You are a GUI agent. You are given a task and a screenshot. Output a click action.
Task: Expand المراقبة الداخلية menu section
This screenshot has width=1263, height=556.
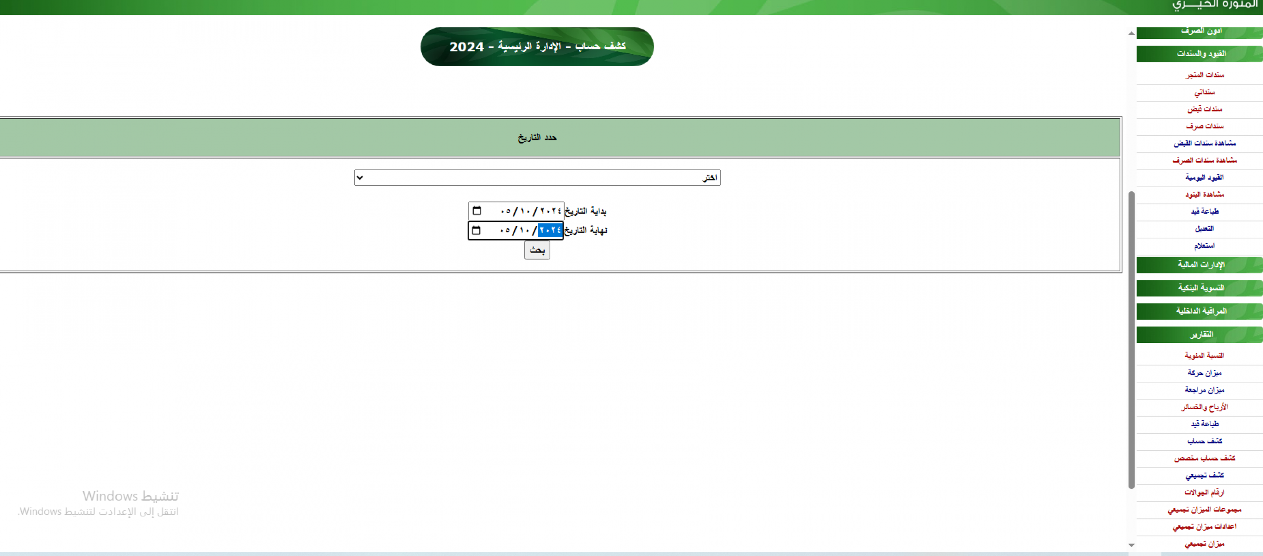coord(1201,311)
